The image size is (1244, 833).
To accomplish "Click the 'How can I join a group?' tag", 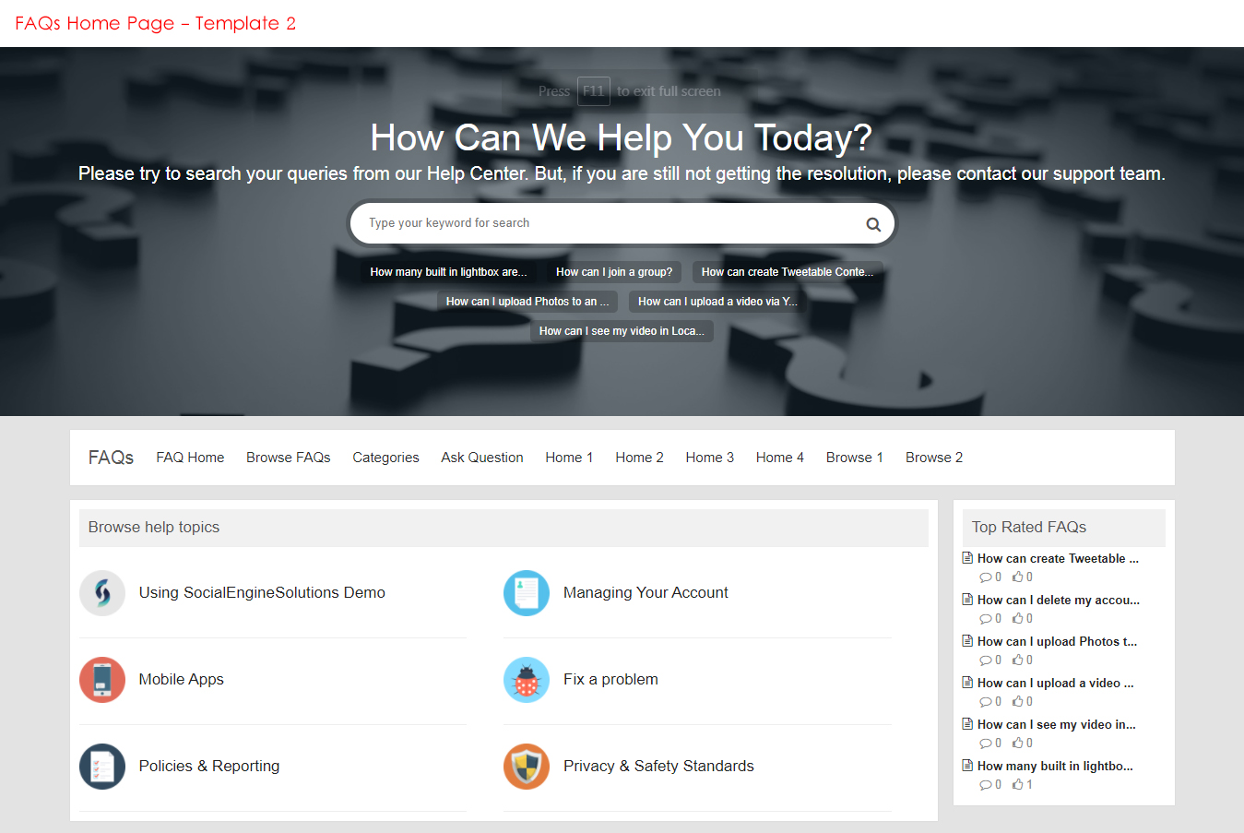I will tap(613, 272).
